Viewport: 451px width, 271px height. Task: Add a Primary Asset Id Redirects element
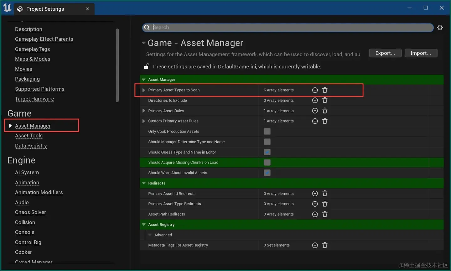(x=315, y=193)
